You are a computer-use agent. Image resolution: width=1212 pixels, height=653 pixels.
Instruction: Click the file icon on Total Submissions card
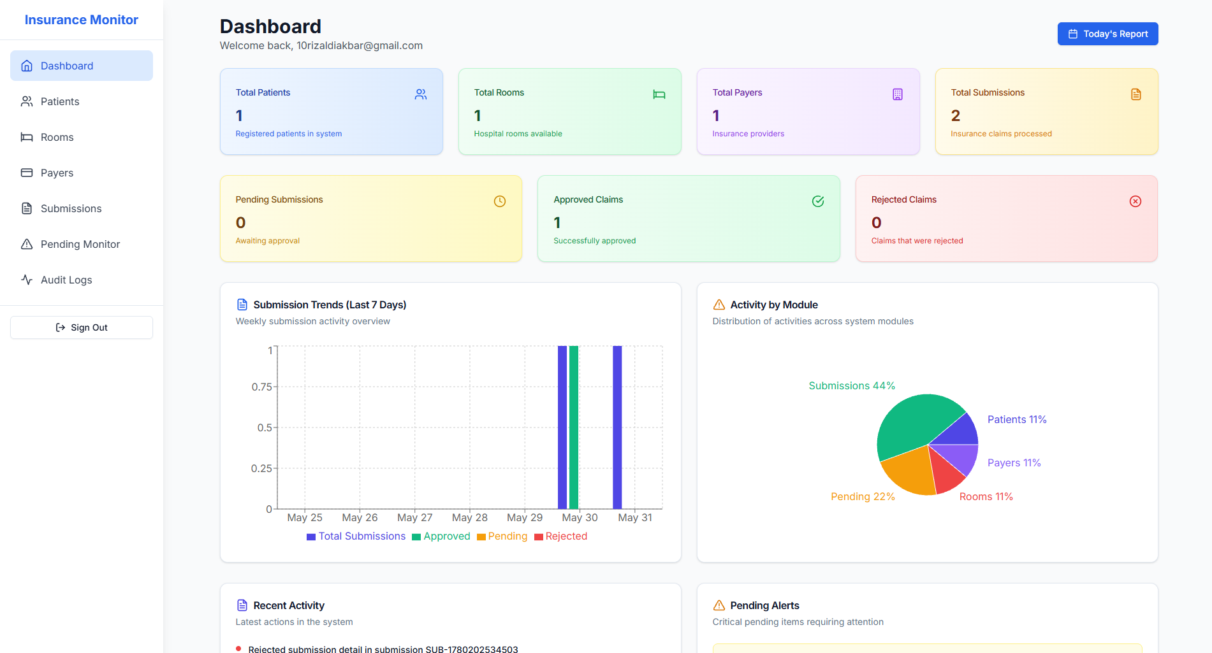click(x=1136, y=94)
